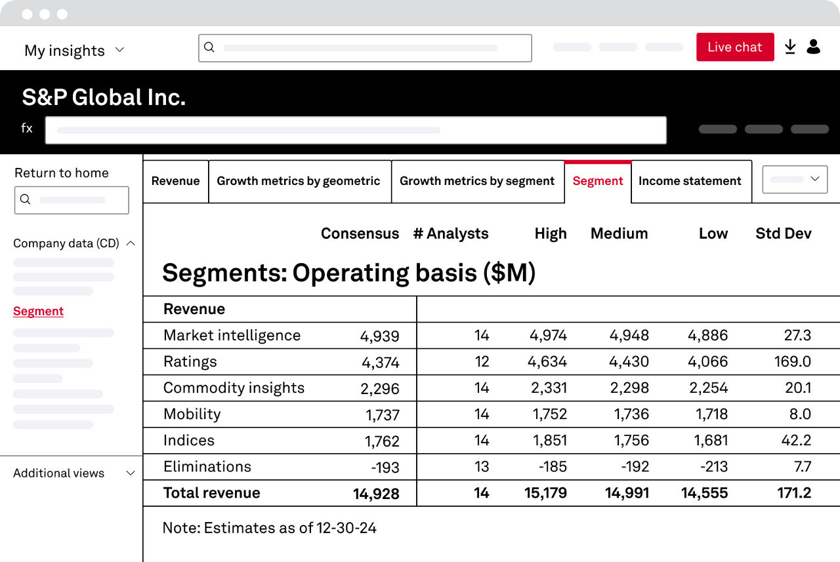
Task: Click Market intelligence consensus value 4,939
Action: pyautogui.click(x=379, y=336)
